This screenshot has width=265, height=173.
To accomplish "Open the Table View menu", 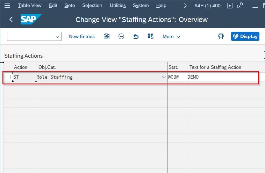I will pyautogui.click(x=30, y=5).
